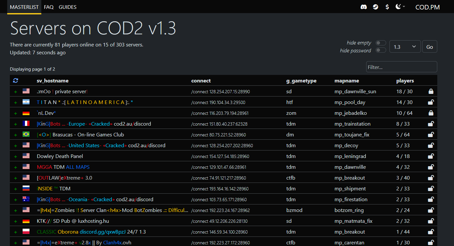Expand the mOo private server row
This screenshot has width=454, height=246.
tap(15, 92)
